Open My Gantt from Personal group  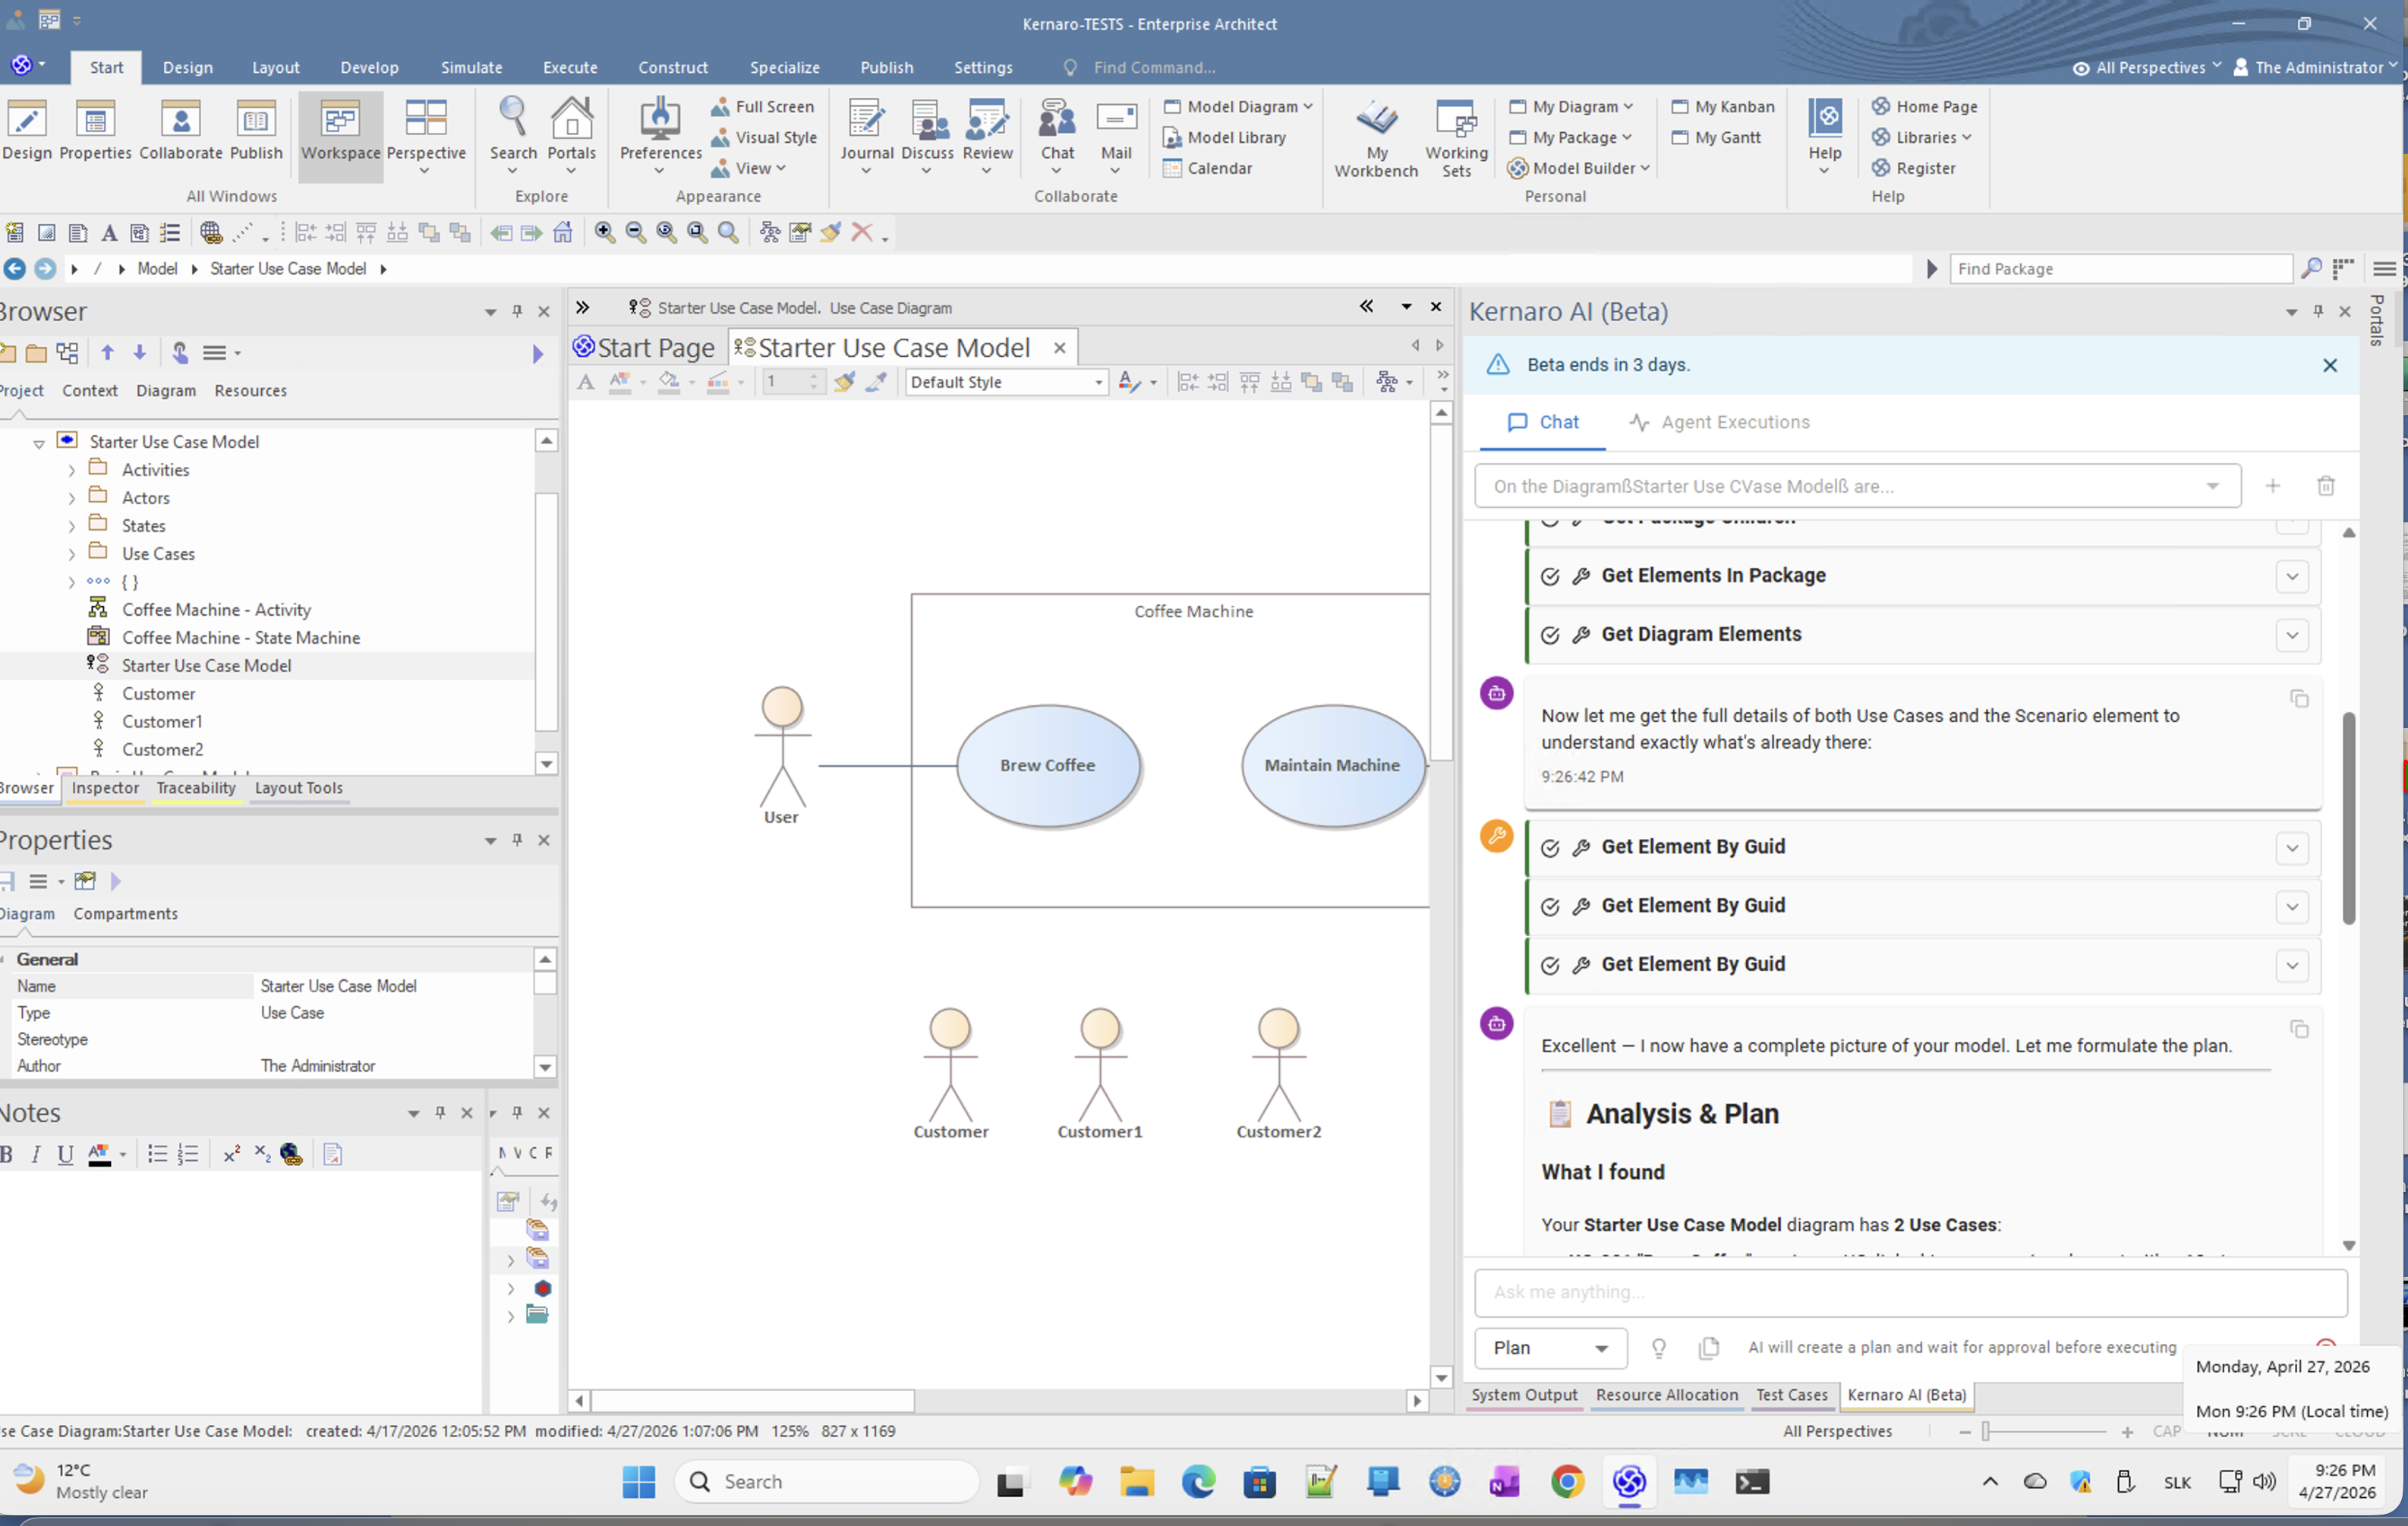coord(1716,138)
